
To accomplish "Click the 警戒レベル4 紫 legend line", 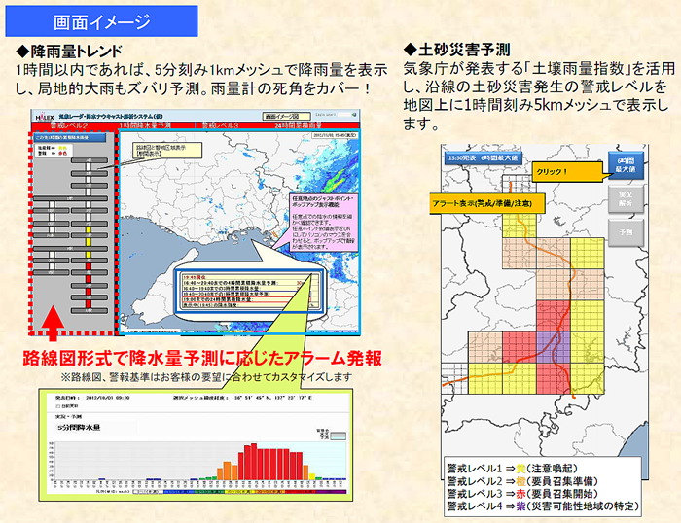I will [543, 506].
